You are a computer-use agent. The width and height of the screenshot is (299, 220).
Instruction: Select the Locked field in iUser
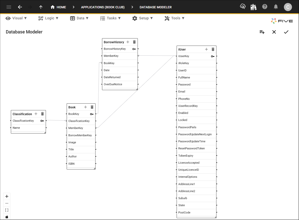click(196, 120)
